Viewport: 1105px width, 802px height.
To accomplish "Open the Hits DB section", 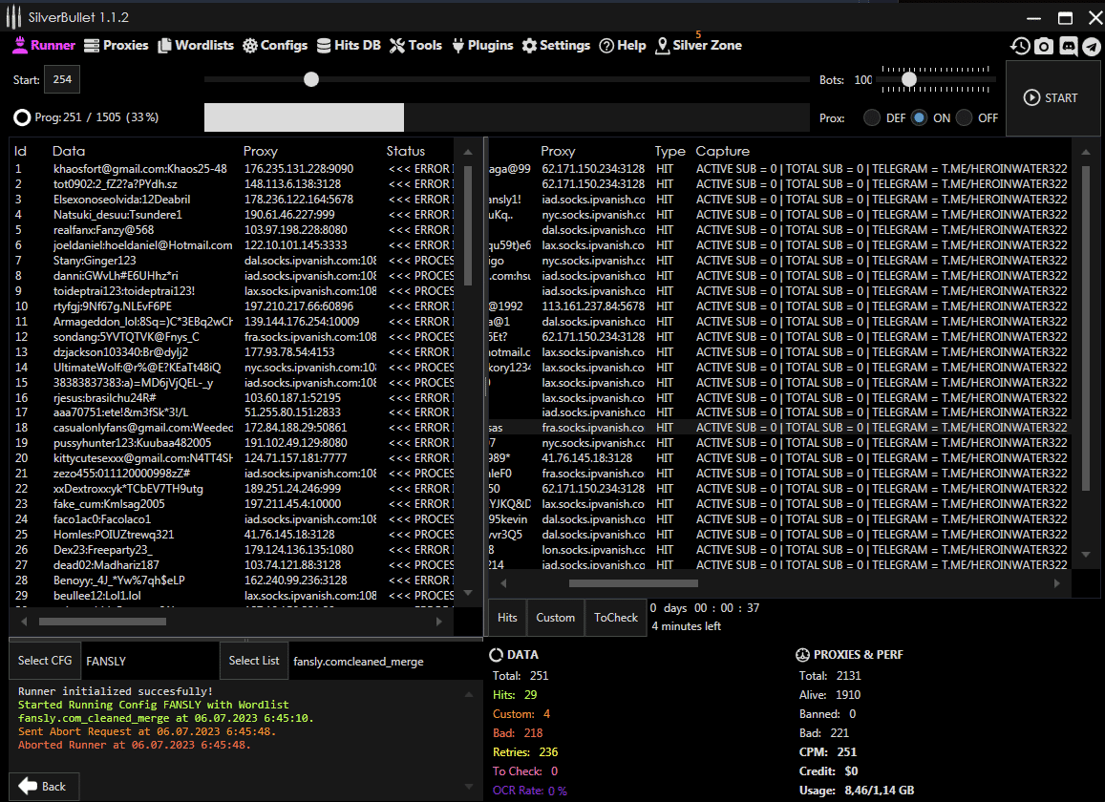I will click(349, 45).
